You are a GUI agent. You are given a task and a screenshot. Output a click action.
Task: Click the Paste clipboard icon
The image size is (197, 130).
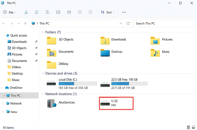point(47,12)
